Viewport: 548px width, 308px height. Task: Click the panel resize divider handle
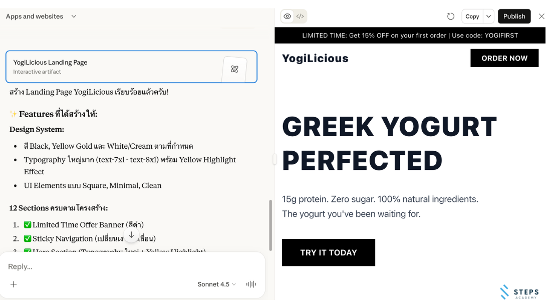[275, 159]
